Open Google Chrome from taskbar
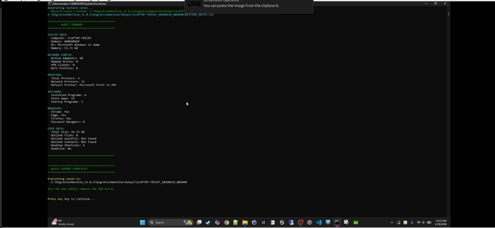 click(227, 222)
